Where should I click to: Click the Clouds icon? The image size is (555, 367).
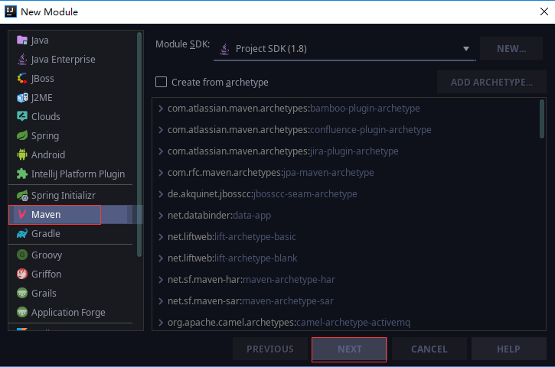[x=22, y=116]
